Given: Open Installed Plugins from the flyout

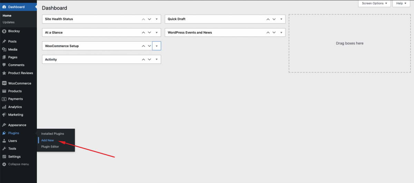Looking at the screenshot, I should pos(52,133).
